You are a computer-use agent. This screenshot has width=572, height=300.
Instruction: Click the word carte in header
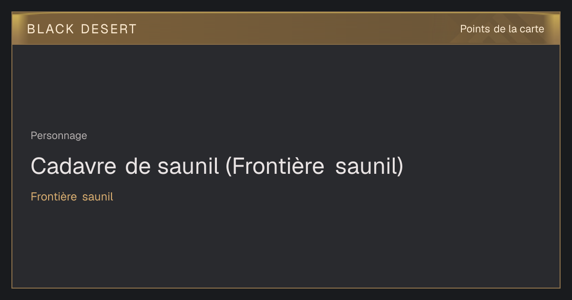pos(532,29)
